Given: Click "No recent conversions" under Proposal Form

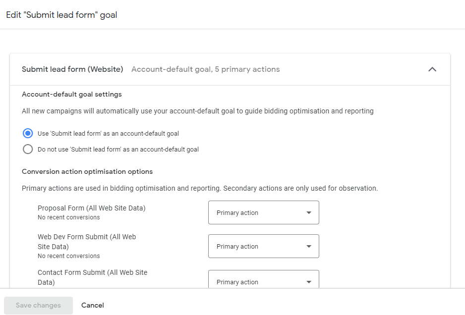Looking at the screenshot, I should (x=69, y=217).
